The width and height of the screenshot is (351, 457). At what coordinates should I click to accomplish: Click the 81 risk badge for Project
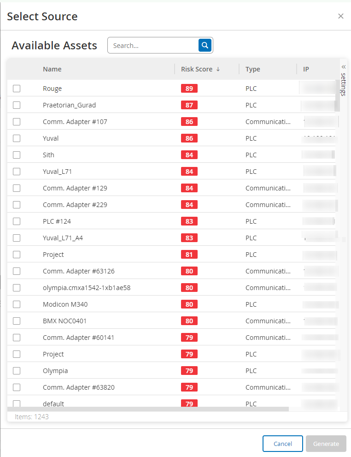click(189, 255)
